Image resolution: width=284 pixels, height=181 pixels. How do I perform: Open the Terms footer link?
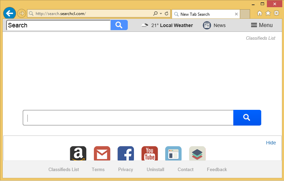[x=98, y=170]
